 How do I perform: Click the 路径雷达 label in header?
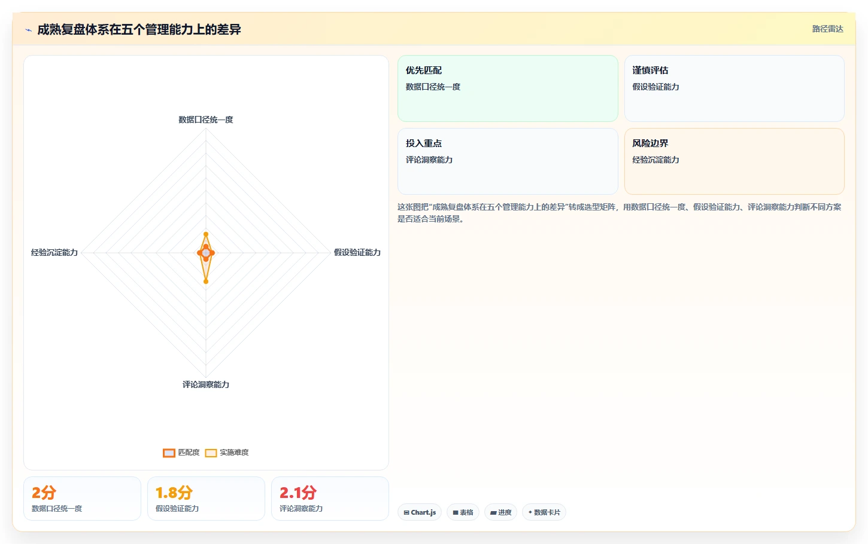(827, 29)
